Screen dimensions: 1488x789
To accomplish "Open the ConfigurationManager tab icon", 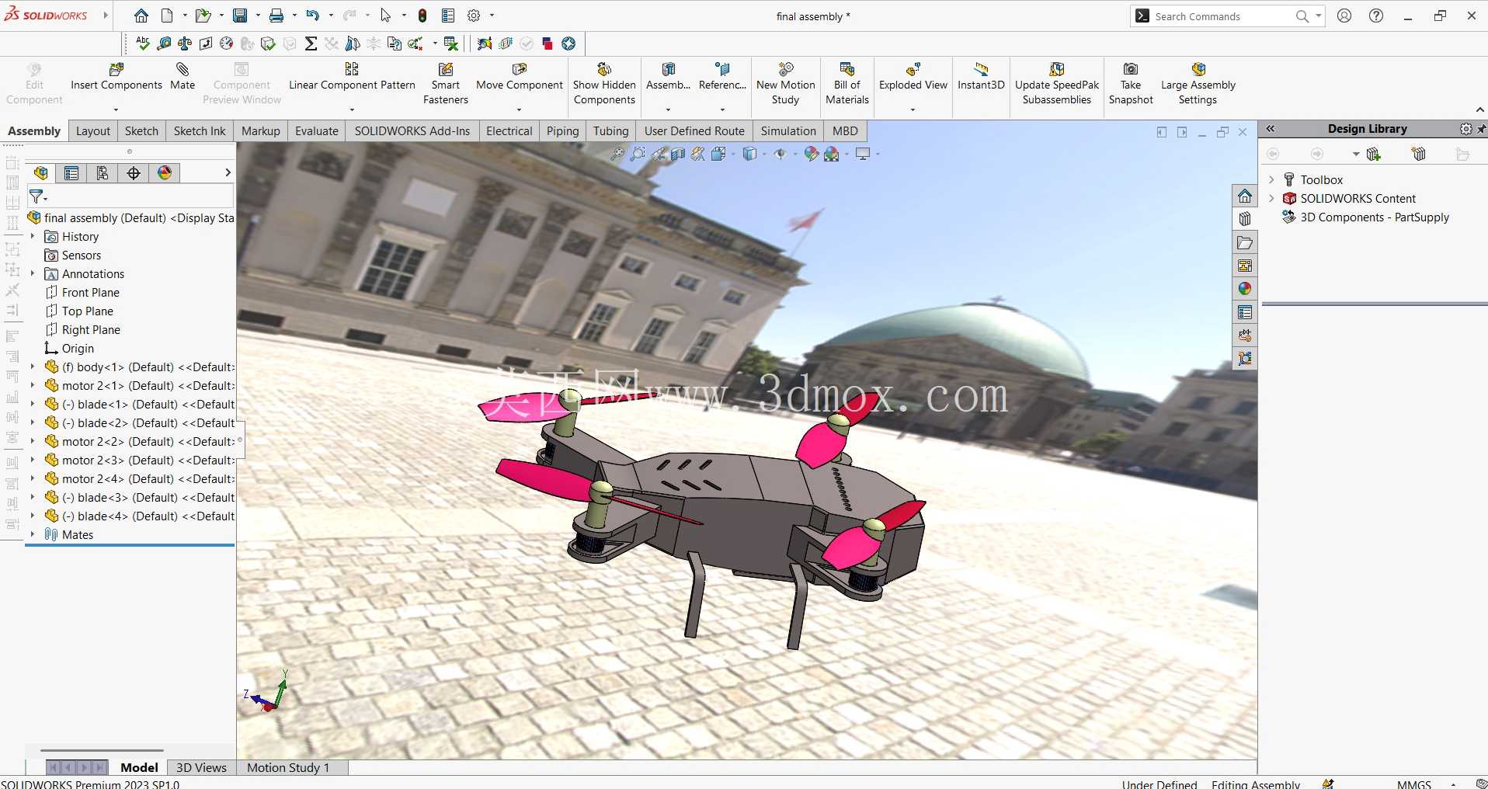I will click(x=103, y=172).
